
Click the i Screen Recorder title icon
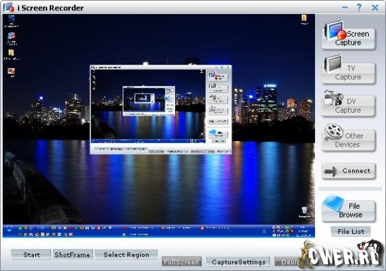9,8
